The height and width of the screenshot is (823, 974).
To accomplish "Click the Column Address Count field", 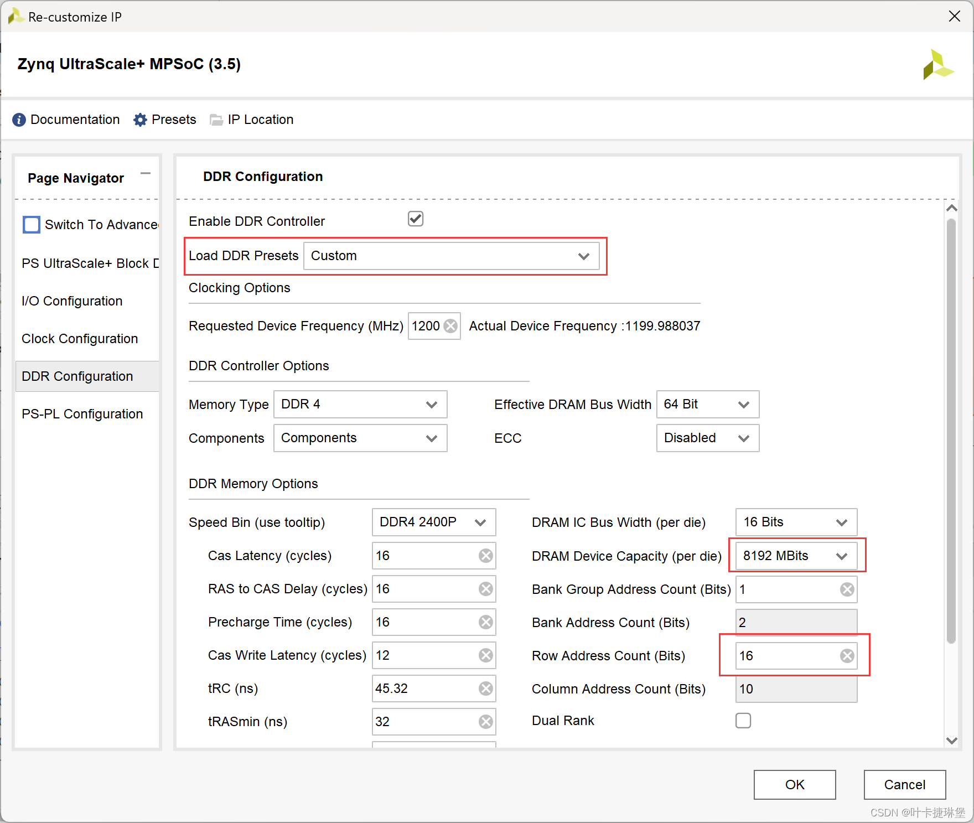I will [x=796, y=689].
